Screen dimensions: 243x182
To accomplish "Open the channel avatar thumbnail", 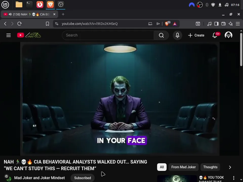I will tap(8, 178).
